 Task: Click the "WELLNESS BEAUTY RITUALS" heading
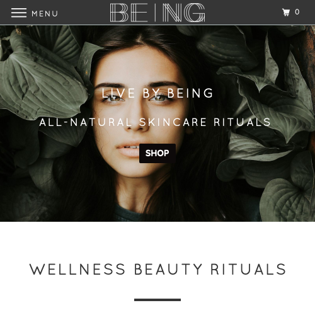coord(157,269)
